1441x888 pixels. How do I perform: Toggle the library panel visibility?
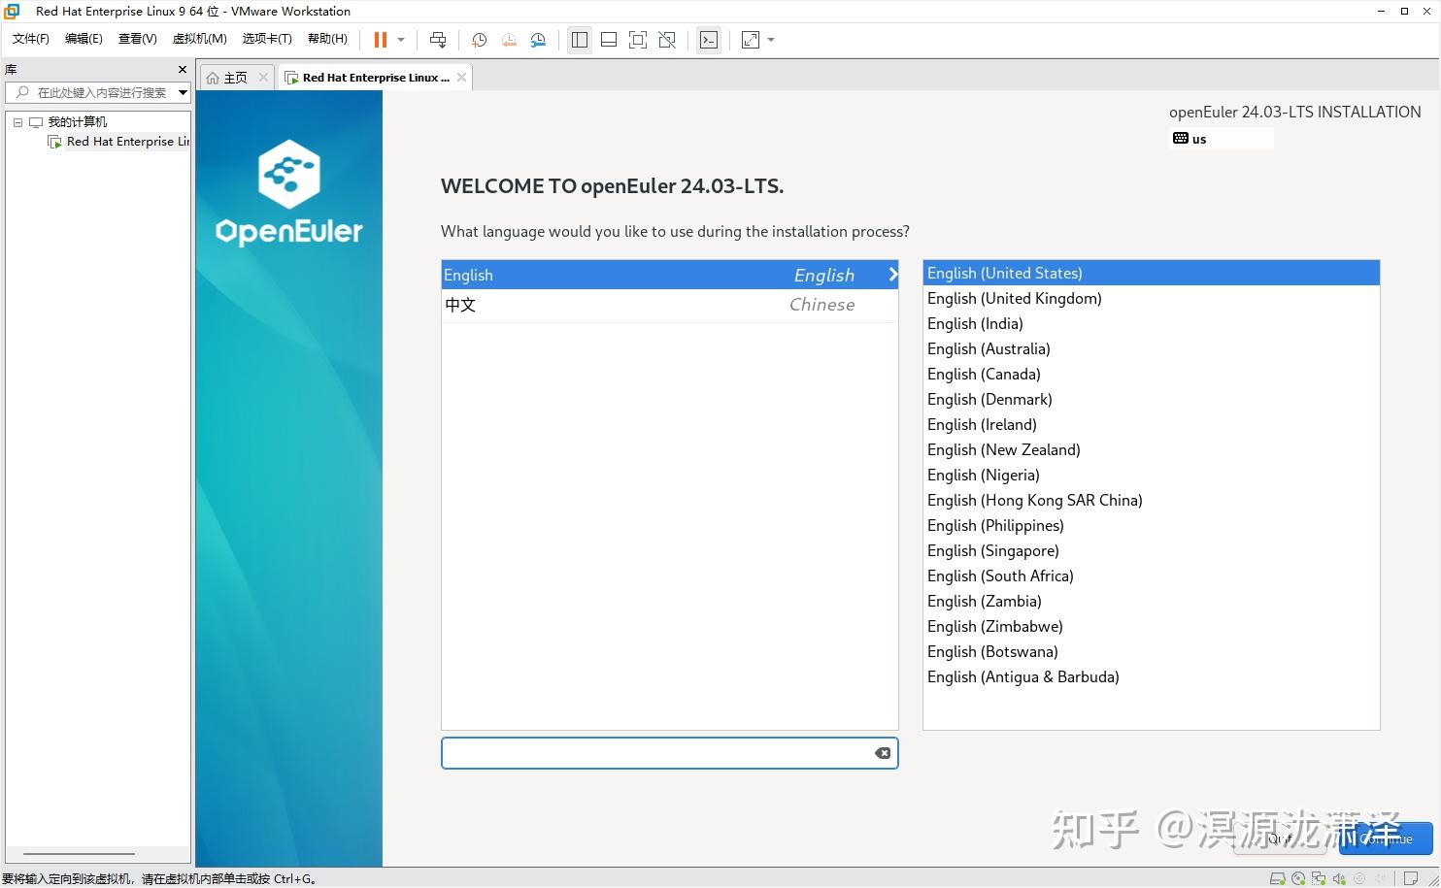[580, 40]
